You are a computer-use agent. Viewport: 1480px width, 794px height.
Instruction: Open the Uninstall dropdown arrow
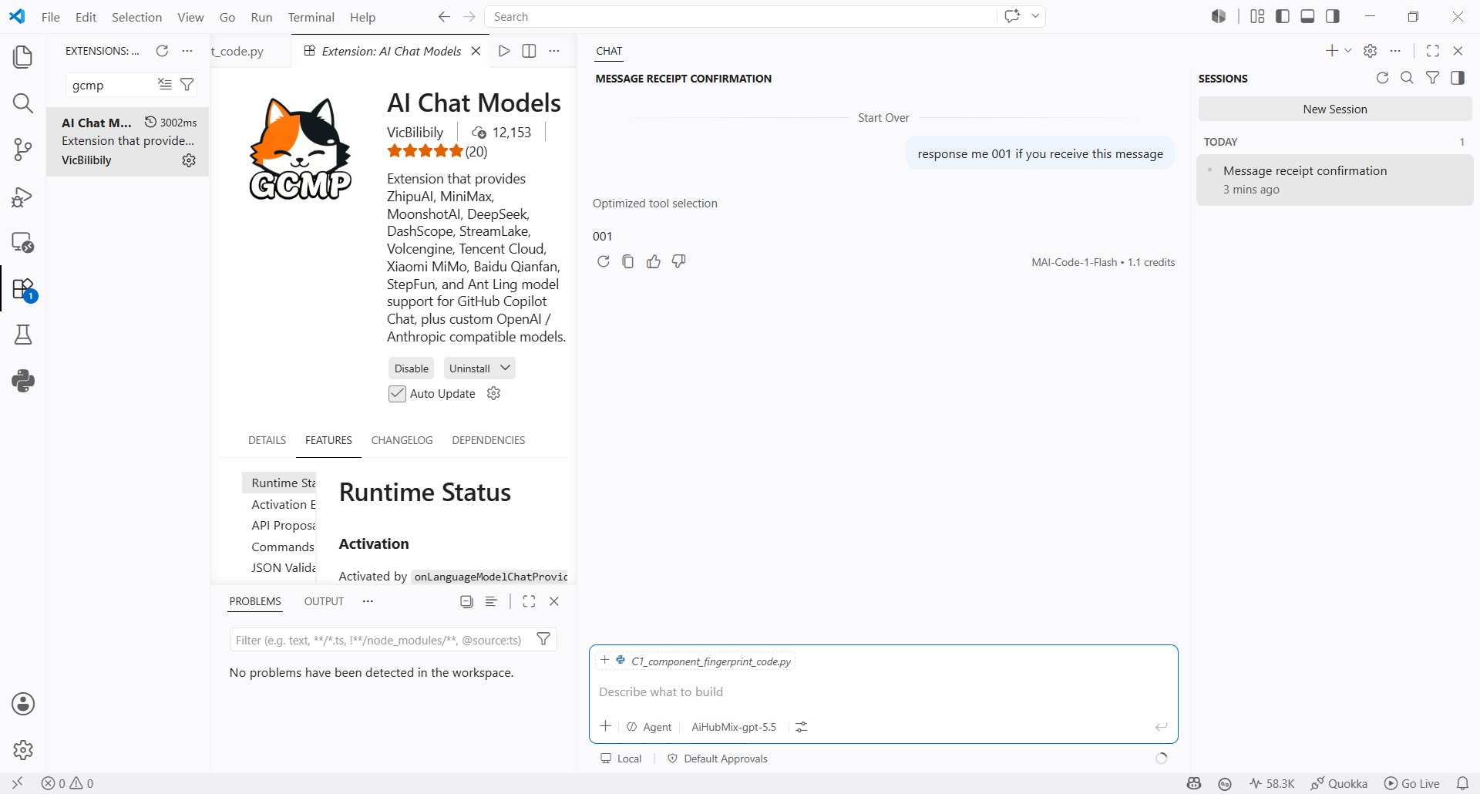[x=505, y=368]
